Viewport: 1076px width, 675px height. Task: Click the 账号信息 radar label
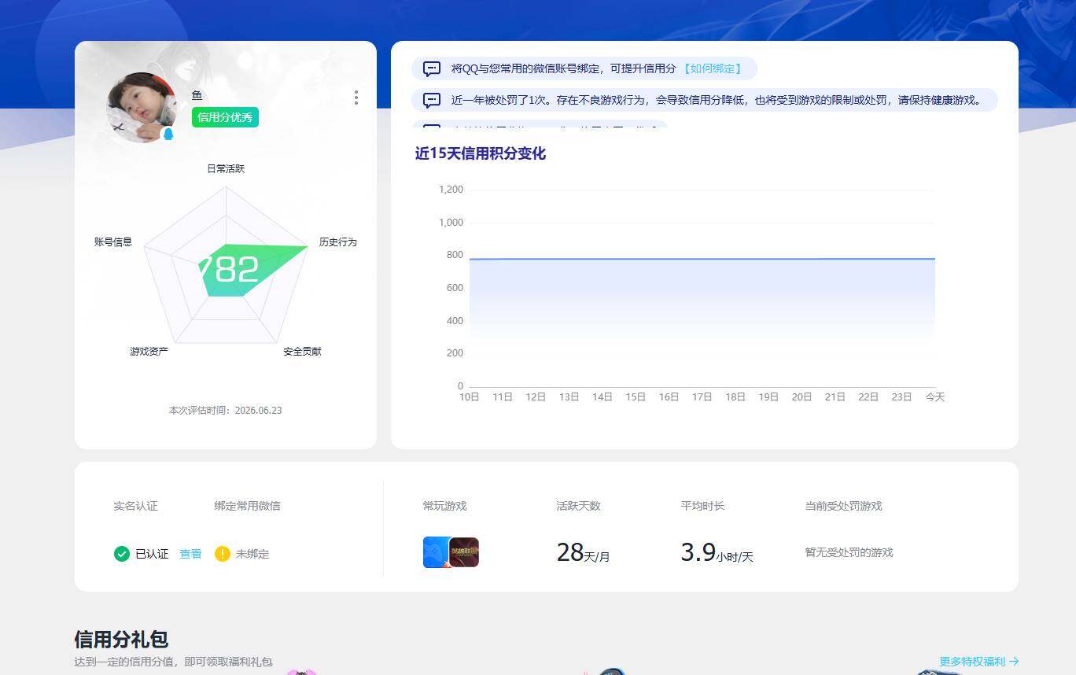tap(113, 242)
